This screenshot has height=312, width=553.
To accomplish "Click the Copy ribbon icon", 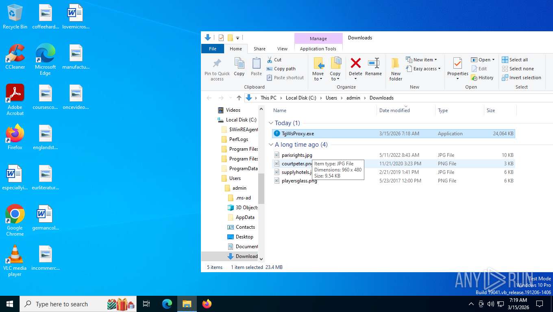I will (239, 64).
